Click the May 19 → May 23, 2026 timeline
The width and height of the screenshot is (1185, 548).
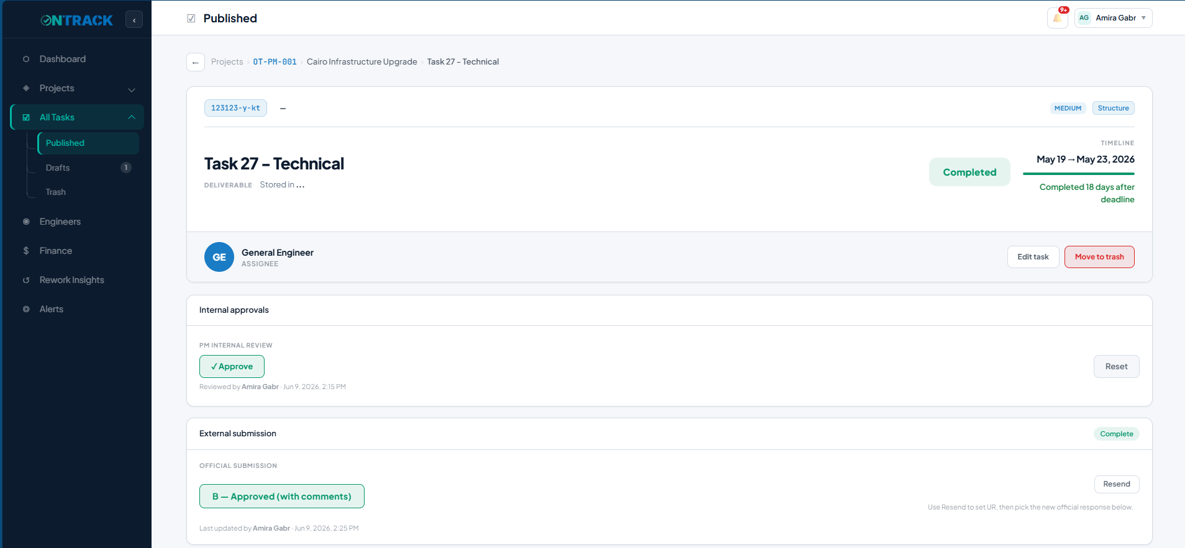point(1085,159)
